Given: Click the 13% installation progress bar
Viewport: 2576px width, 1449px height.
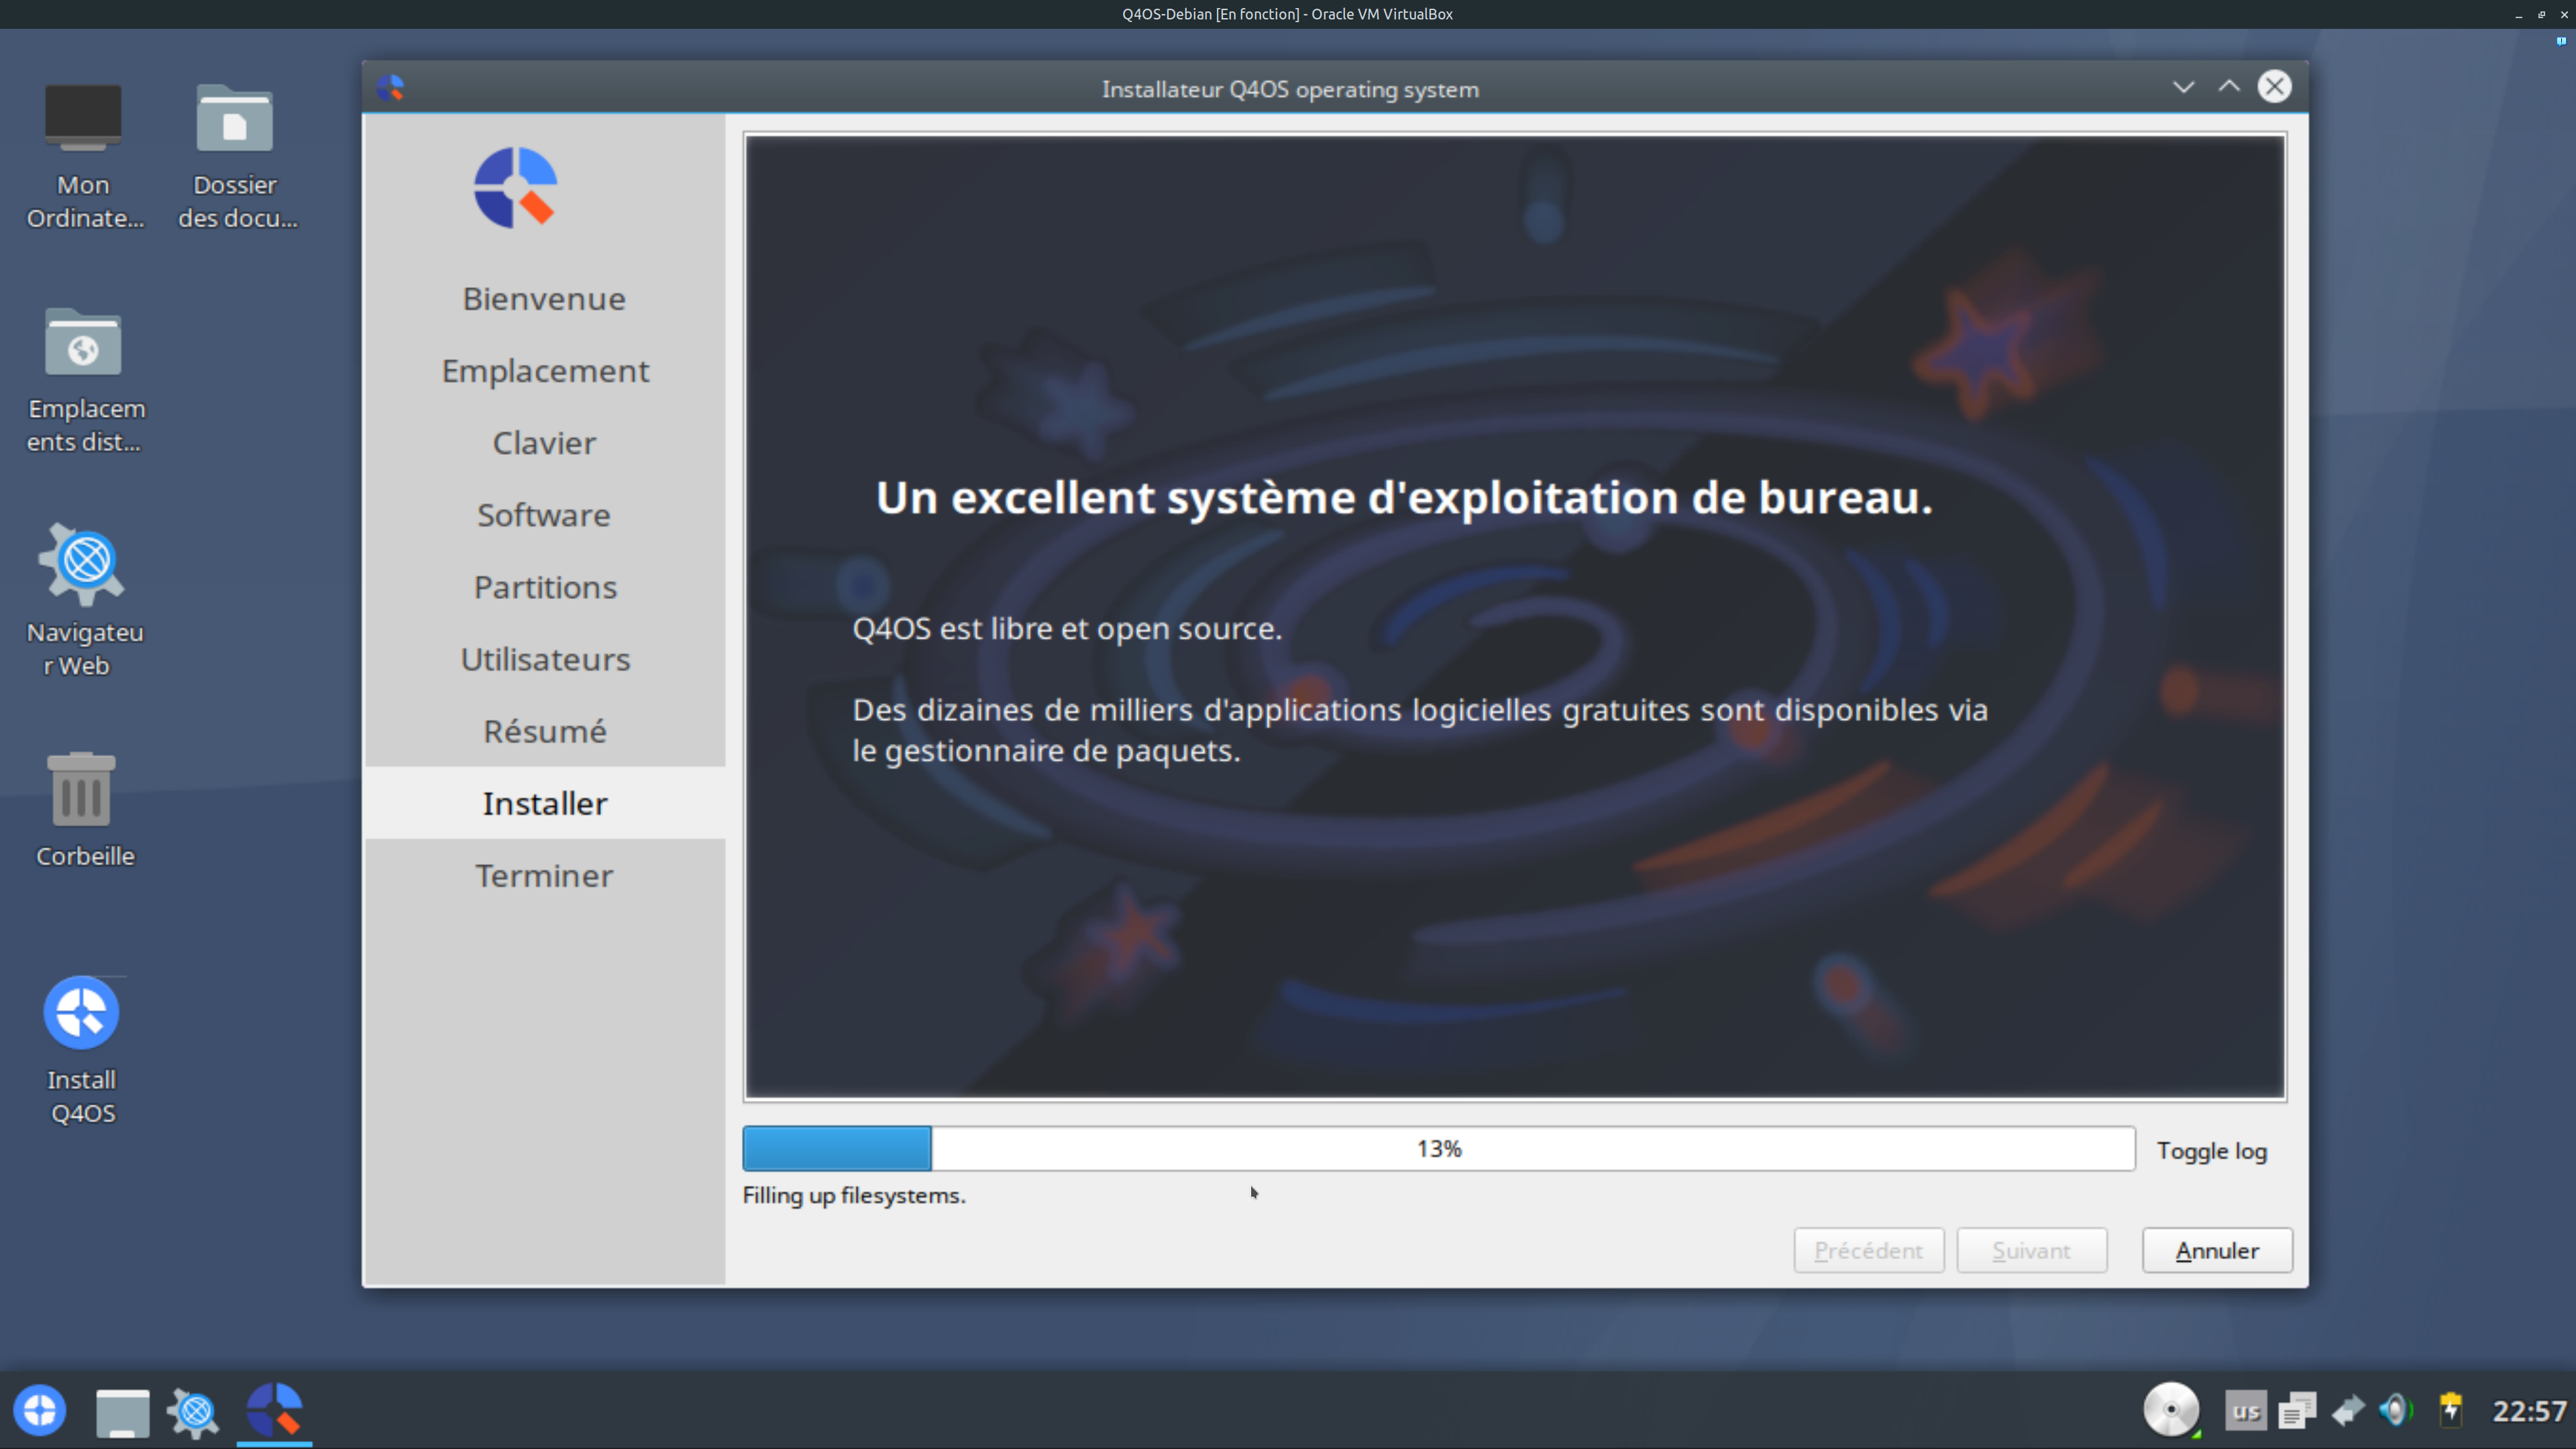Looking at the screenshot, I should pos(1438,1148).
